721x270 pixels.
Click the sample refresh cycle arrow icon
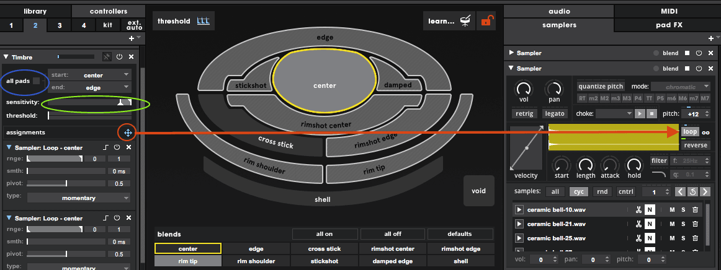click(x=692, y=191)
